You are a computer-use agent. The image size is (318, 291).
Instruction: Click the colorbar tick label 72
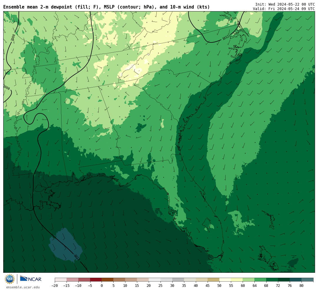tap(278, 286)
